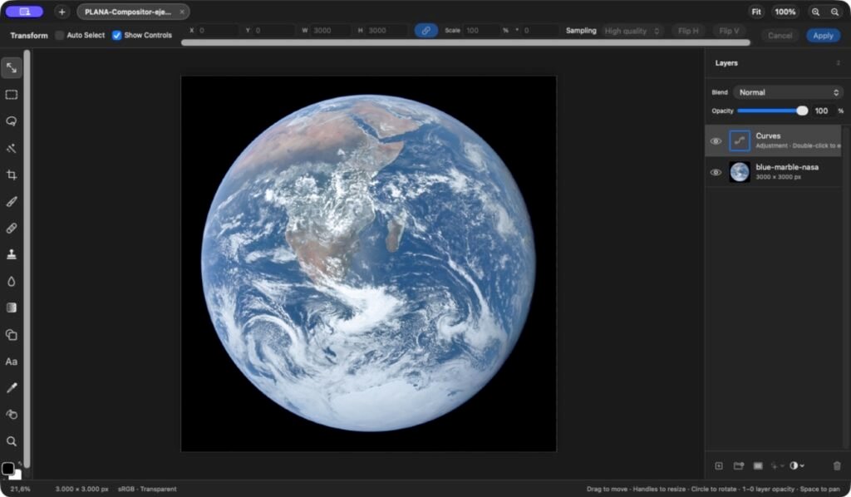Click the H height input field
This screenshot has height=497, width=851.
[x=386, y=31]
